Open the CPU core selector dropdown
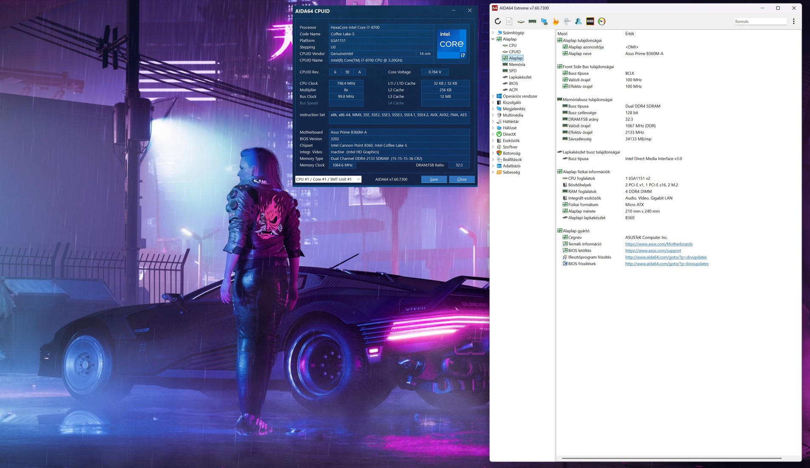This screenshot has width=810, height=468. (328, 179)
